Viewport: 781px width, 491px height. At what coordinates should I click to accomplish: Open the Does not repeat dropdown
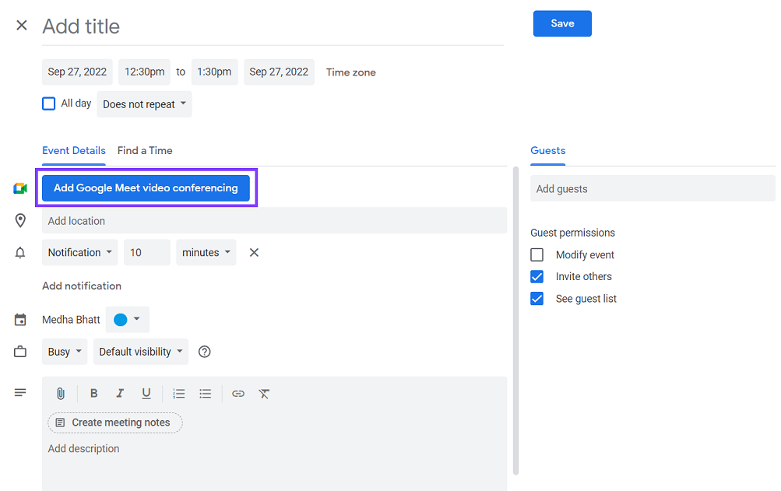(144, 103)
